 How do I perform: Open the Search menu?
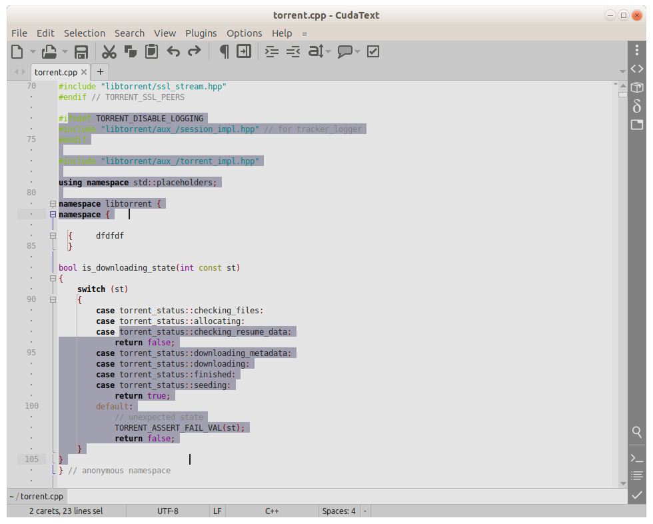(x=129, y=33)
